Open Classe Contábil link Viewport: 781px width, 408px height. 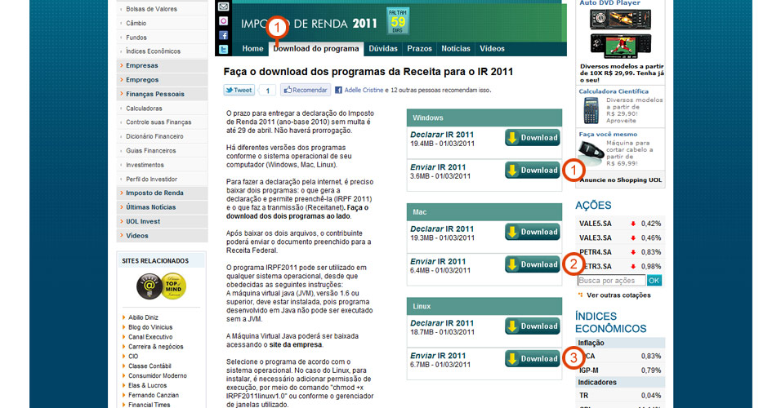[150, 366]
